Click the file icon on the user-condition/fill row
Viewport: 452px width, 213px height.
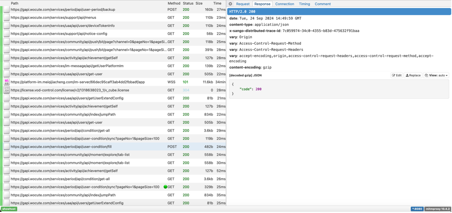pos(6,147)
